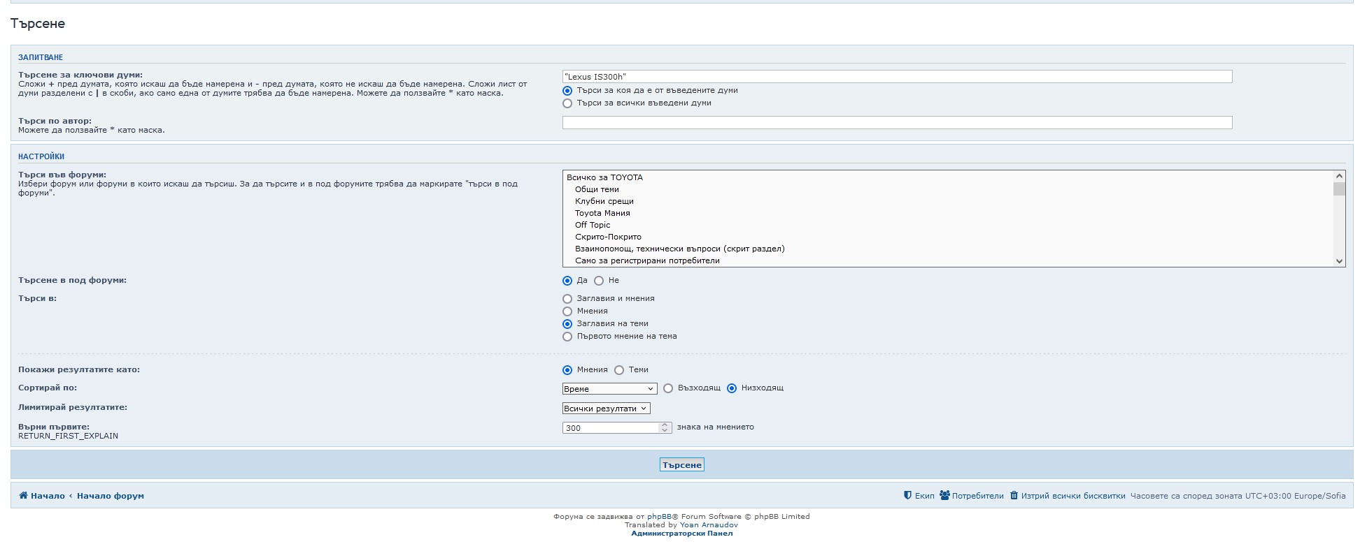This screenshot has width=1360, height=551.
Task: Click the home icon beside Начало
Action: tap(23, 496)
